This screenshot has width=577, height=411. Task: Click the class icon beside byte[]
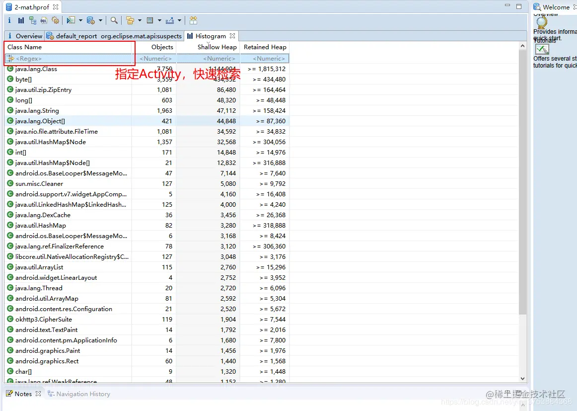(10, 79)
